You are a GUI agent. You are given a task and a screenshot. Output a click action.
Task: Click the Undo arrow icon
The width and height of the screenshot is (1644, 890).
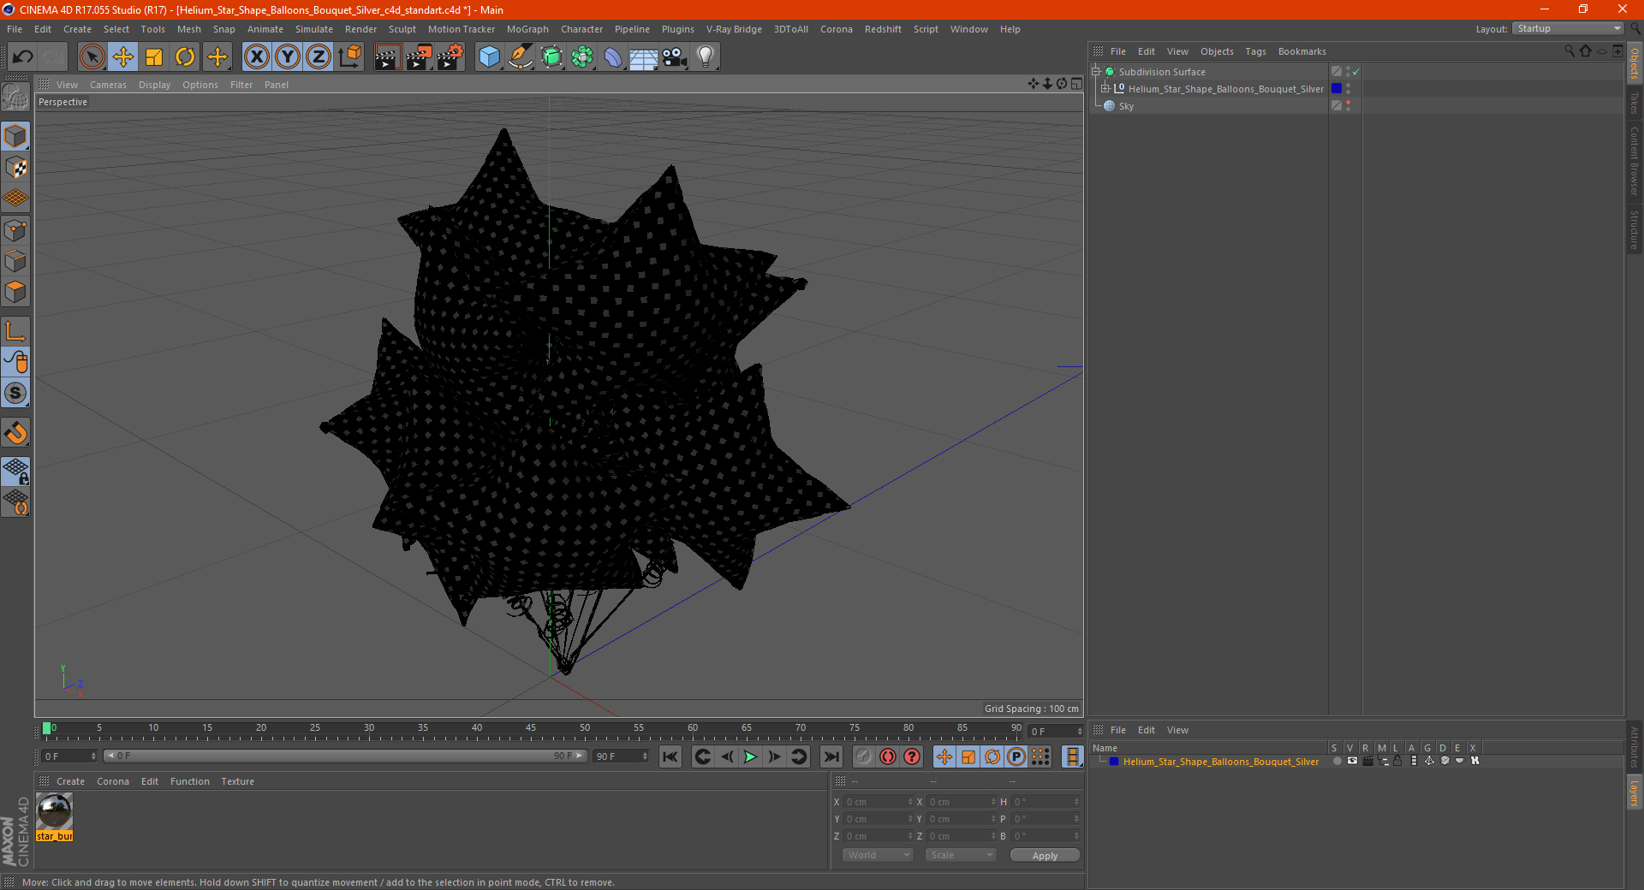coord(22,57)
